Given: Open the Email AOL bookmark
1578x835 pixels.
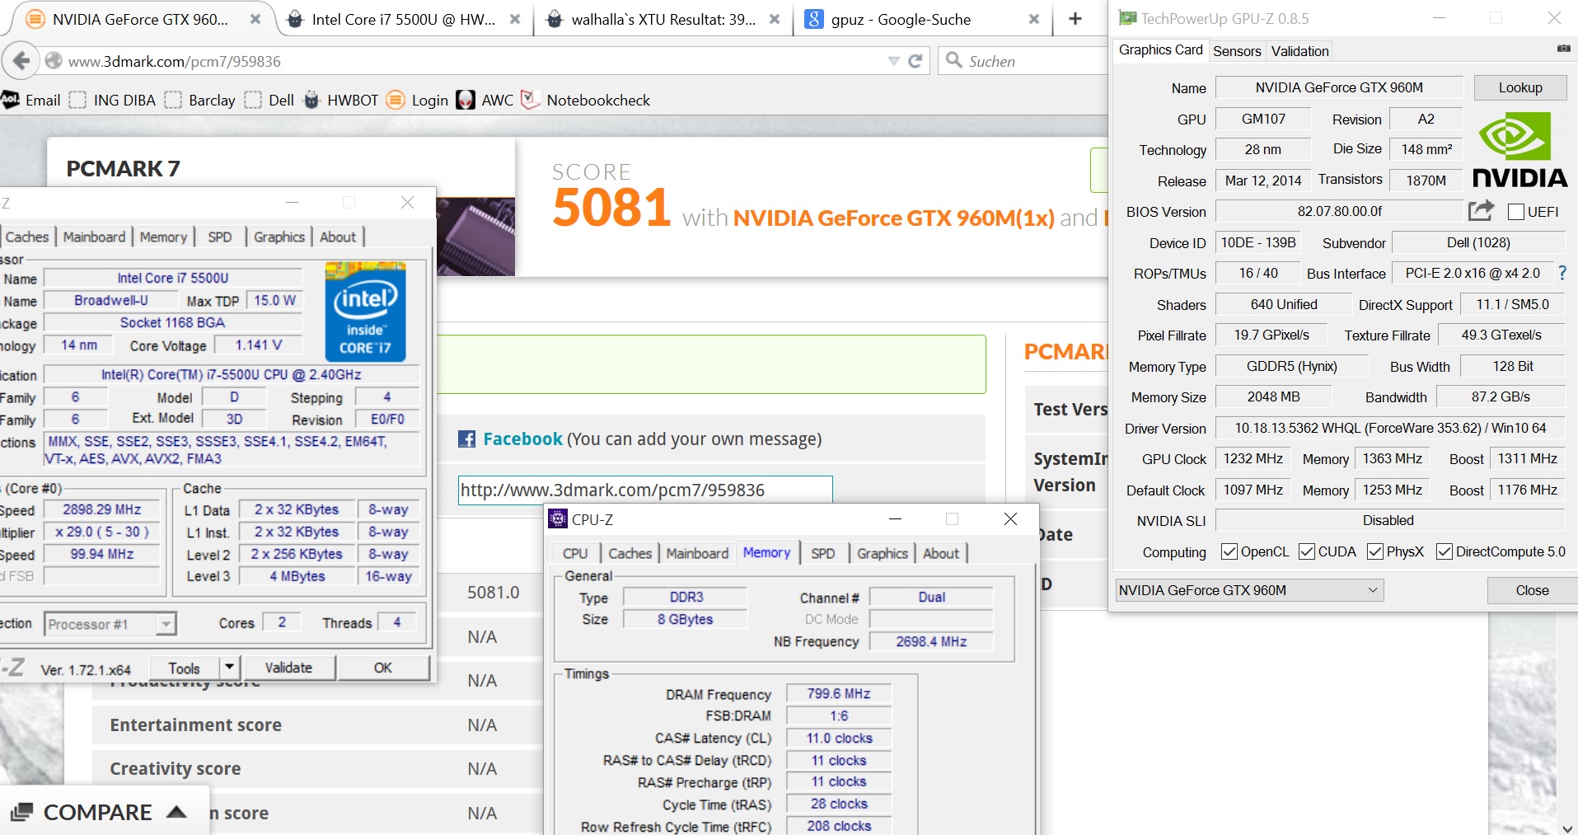Looking at the screenshot, I should (31, 100).
